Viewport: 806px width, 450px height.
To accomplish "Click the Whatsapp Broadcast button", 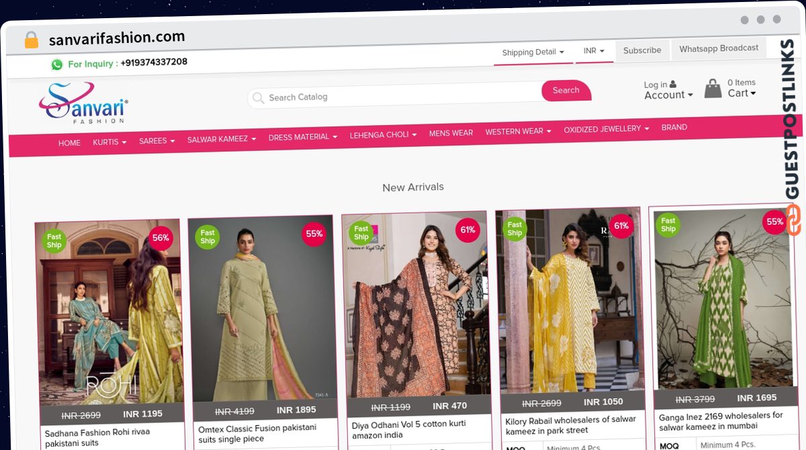I will 719,48.
